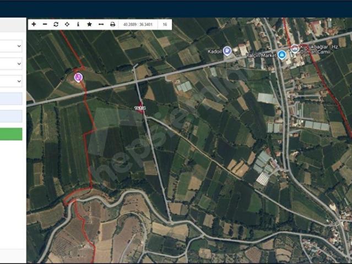Zoom in with the plus icon
This screenshot has width=352, height=264.
pyautogui.click(x=34, y=24)
